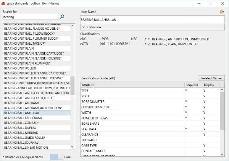229x161 pixels.
Task: Click the eOTD code 0161-1#01-006687#1
Action: tap(114, 44)
